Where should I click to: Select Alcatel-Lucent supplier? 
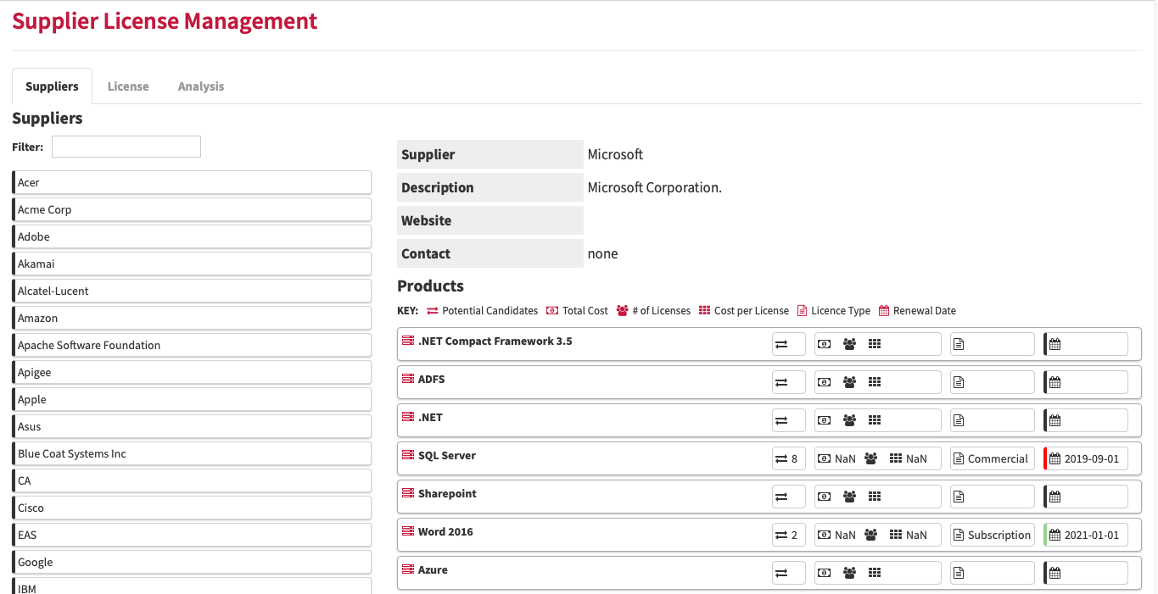coord(192,291)
